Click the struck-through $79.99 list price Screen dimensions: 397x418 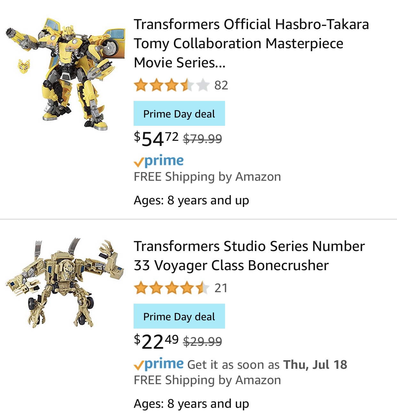202,139
